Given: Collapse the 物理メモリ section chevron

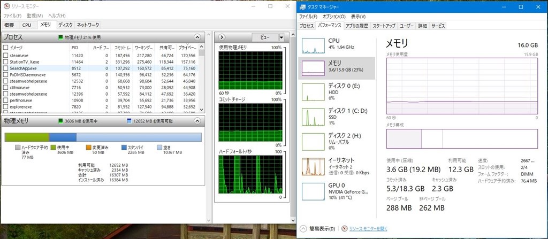Looking at the screenshot, I should tap(197, 121).
